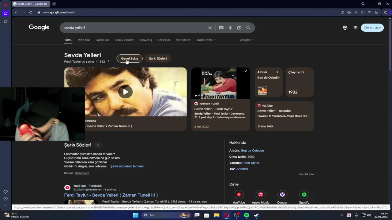Screen dimensions: 392x220
Task: Expand the Daha fazla dropdown
Action: point(206,40)
